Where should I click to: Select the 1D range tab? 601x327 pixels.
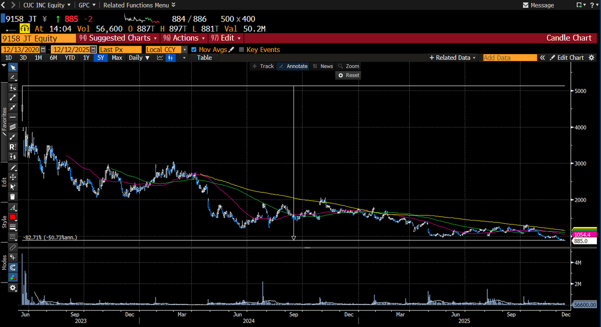(x=9, y=57)
